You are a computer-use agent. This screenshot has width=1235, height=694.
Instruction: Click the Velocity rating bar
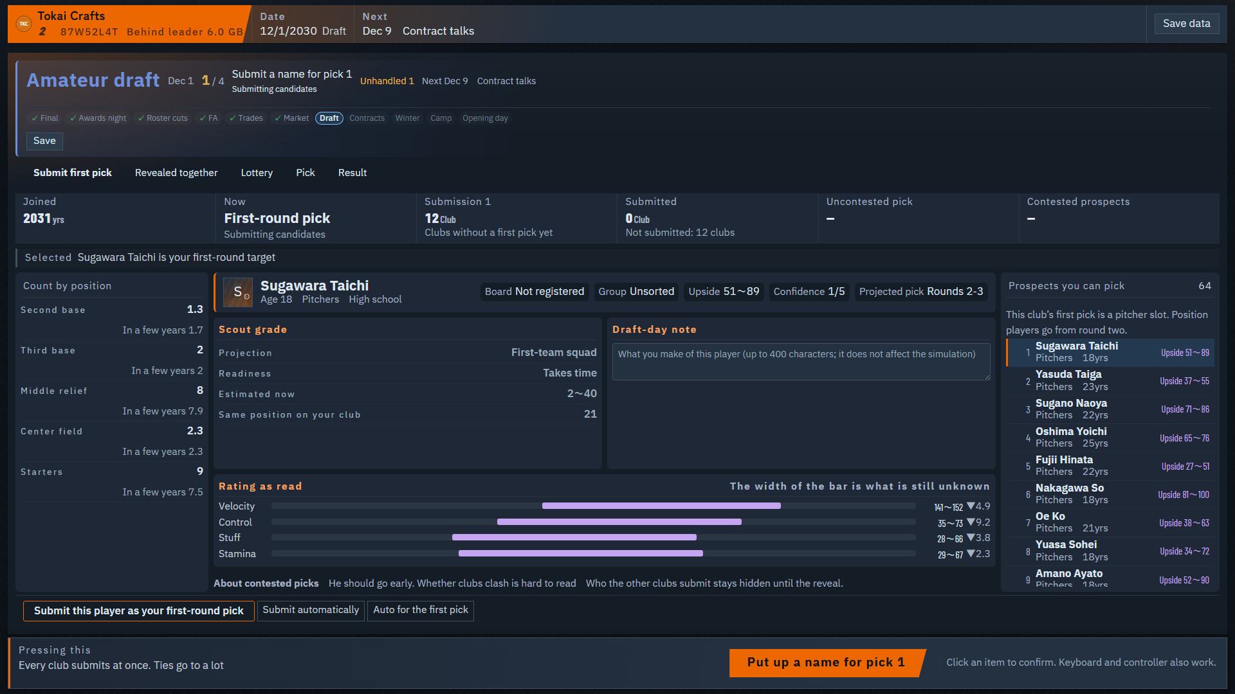593,506
